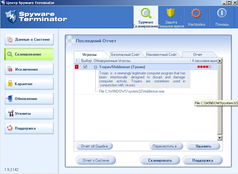Open the Обновление section

pyautogui.click(x=29, y=99)
